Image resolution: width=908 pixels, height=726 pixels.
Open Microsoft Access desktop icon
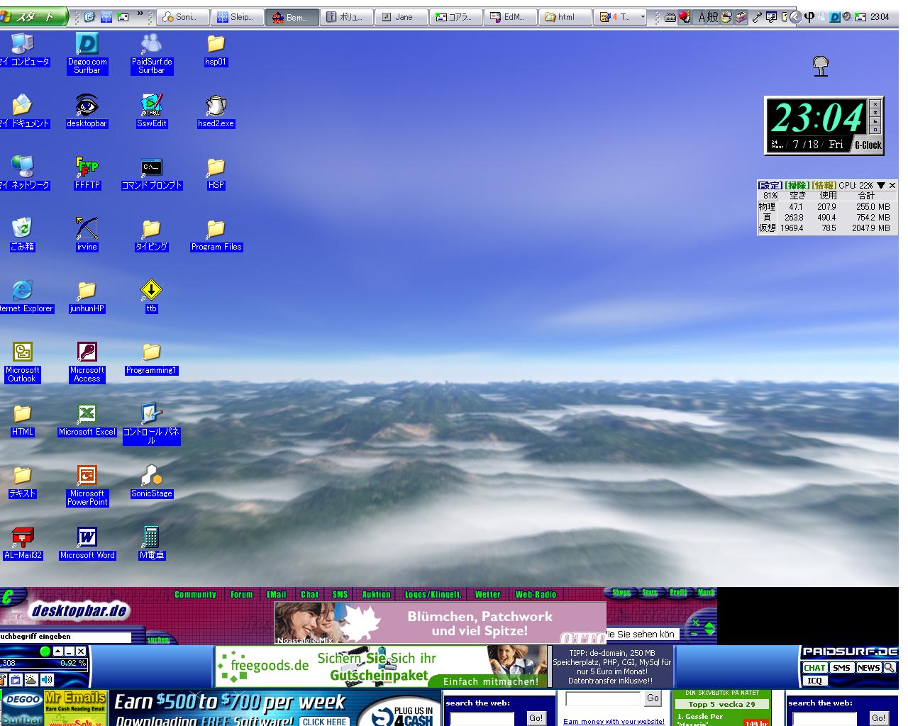tap(87, 362)
